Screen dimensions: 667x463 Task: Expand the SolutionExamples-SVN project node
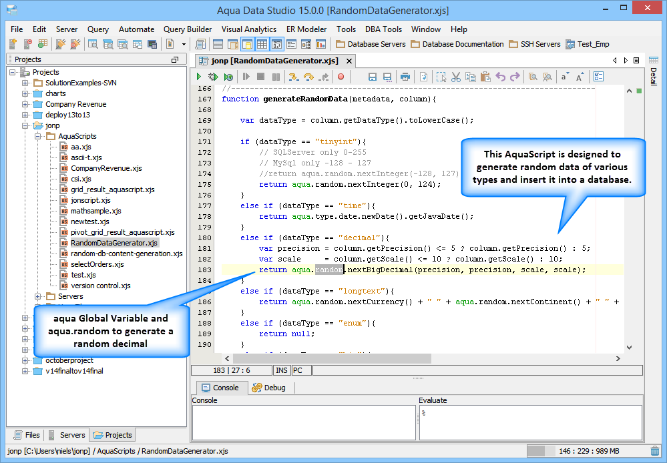(x=25, y=83)
